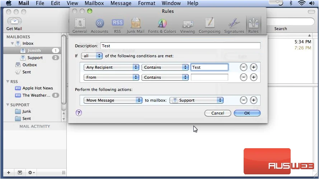Open the Junk Mail preferences pane
This screenshot has width=319, height=179.
(136, 26)
